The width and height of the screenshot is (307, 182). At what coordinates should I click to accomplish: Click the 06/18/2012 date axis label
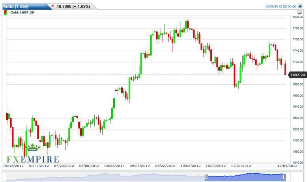(x=13, y=166)
